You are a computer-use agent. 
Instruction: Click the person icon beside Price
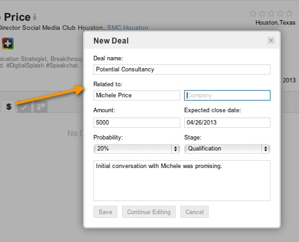pos(34,17)
